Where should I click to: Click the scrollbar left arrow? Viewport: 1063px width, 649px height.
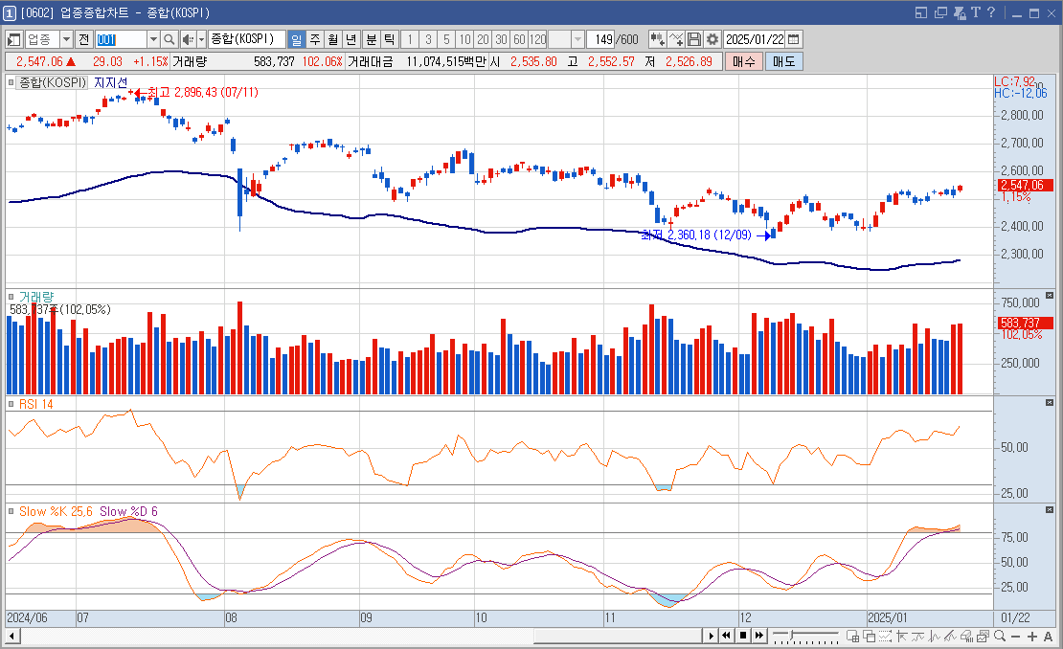tap(12, 636)
